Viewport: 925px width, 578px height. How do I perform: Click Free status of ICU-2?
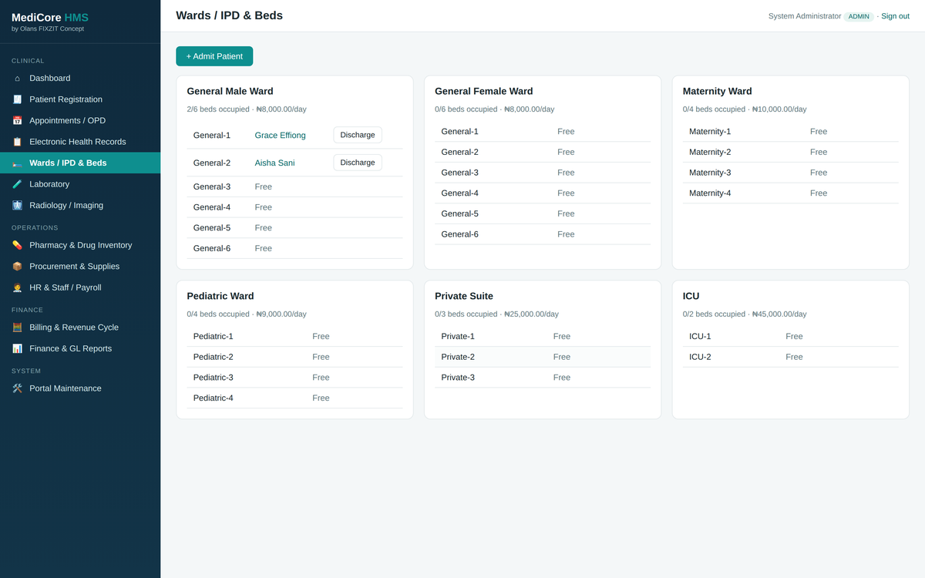pyautogui.click(x=794, y=357)
